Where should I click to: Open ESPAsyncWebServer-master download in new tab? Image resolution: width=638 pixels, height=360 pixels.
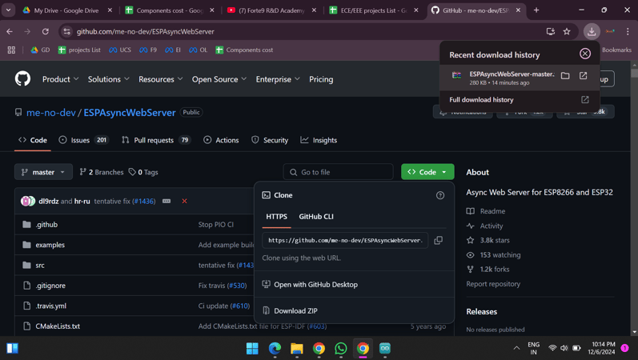tap(583, 76)
